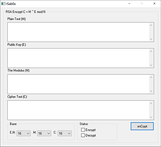Image resolution: width=161 pixels, height=147 pixels.
Task: Focus the Public Key (E) input field
Action: tap(78, 58)
